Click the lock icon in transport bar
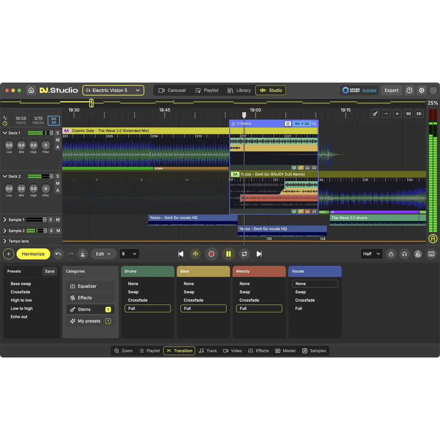Image resolution: width=440 pixels, height=440 pixels. 391,254
